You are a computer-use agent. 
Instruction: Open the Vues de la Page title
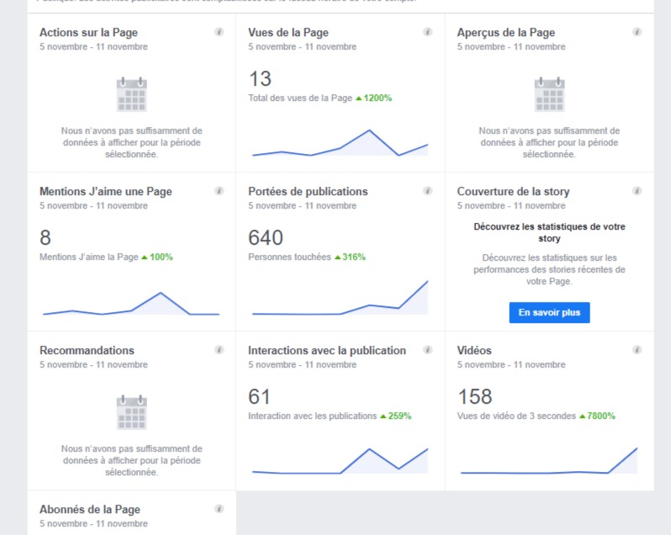(288, 33)
